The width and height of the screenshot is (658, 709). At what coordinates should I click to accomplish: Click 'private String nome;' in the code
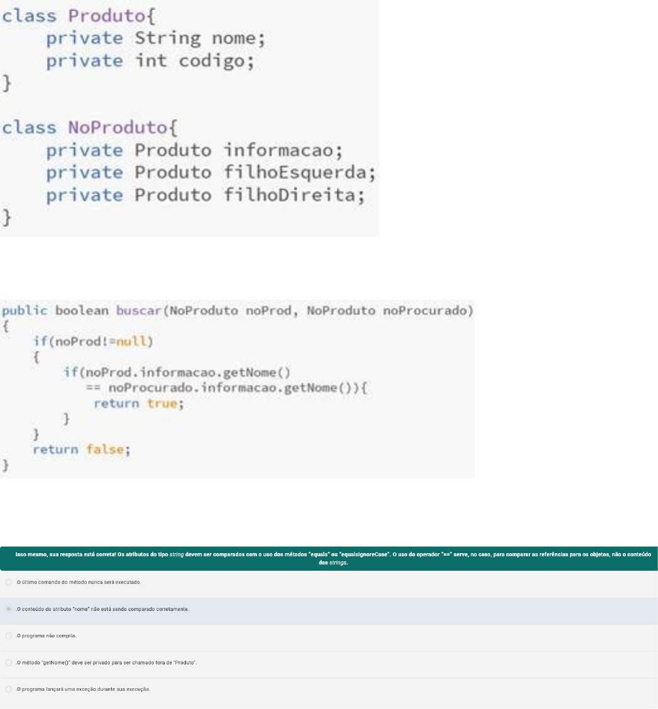pyautogui.click(x=156, y=38)
